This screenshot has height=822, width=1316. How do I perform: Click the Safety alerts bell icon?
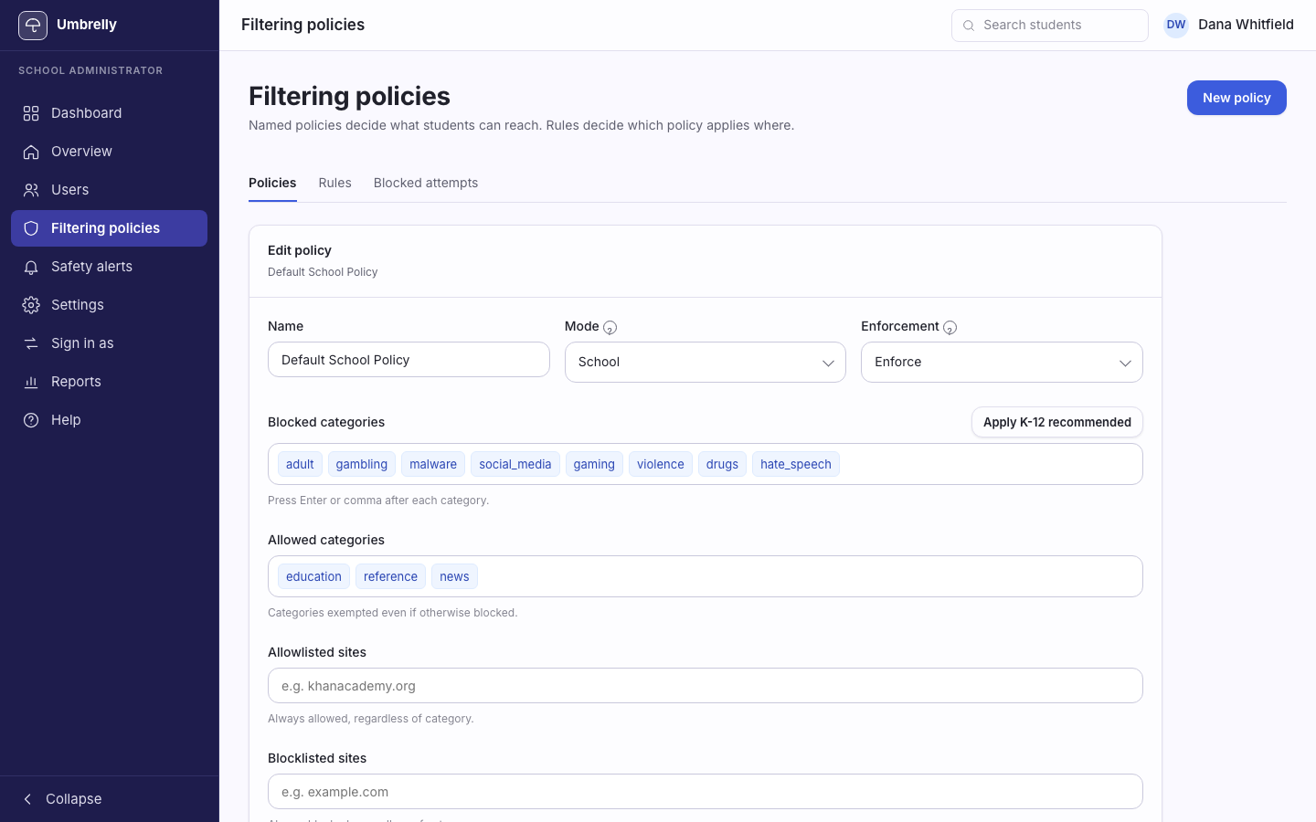coord(31,267)
